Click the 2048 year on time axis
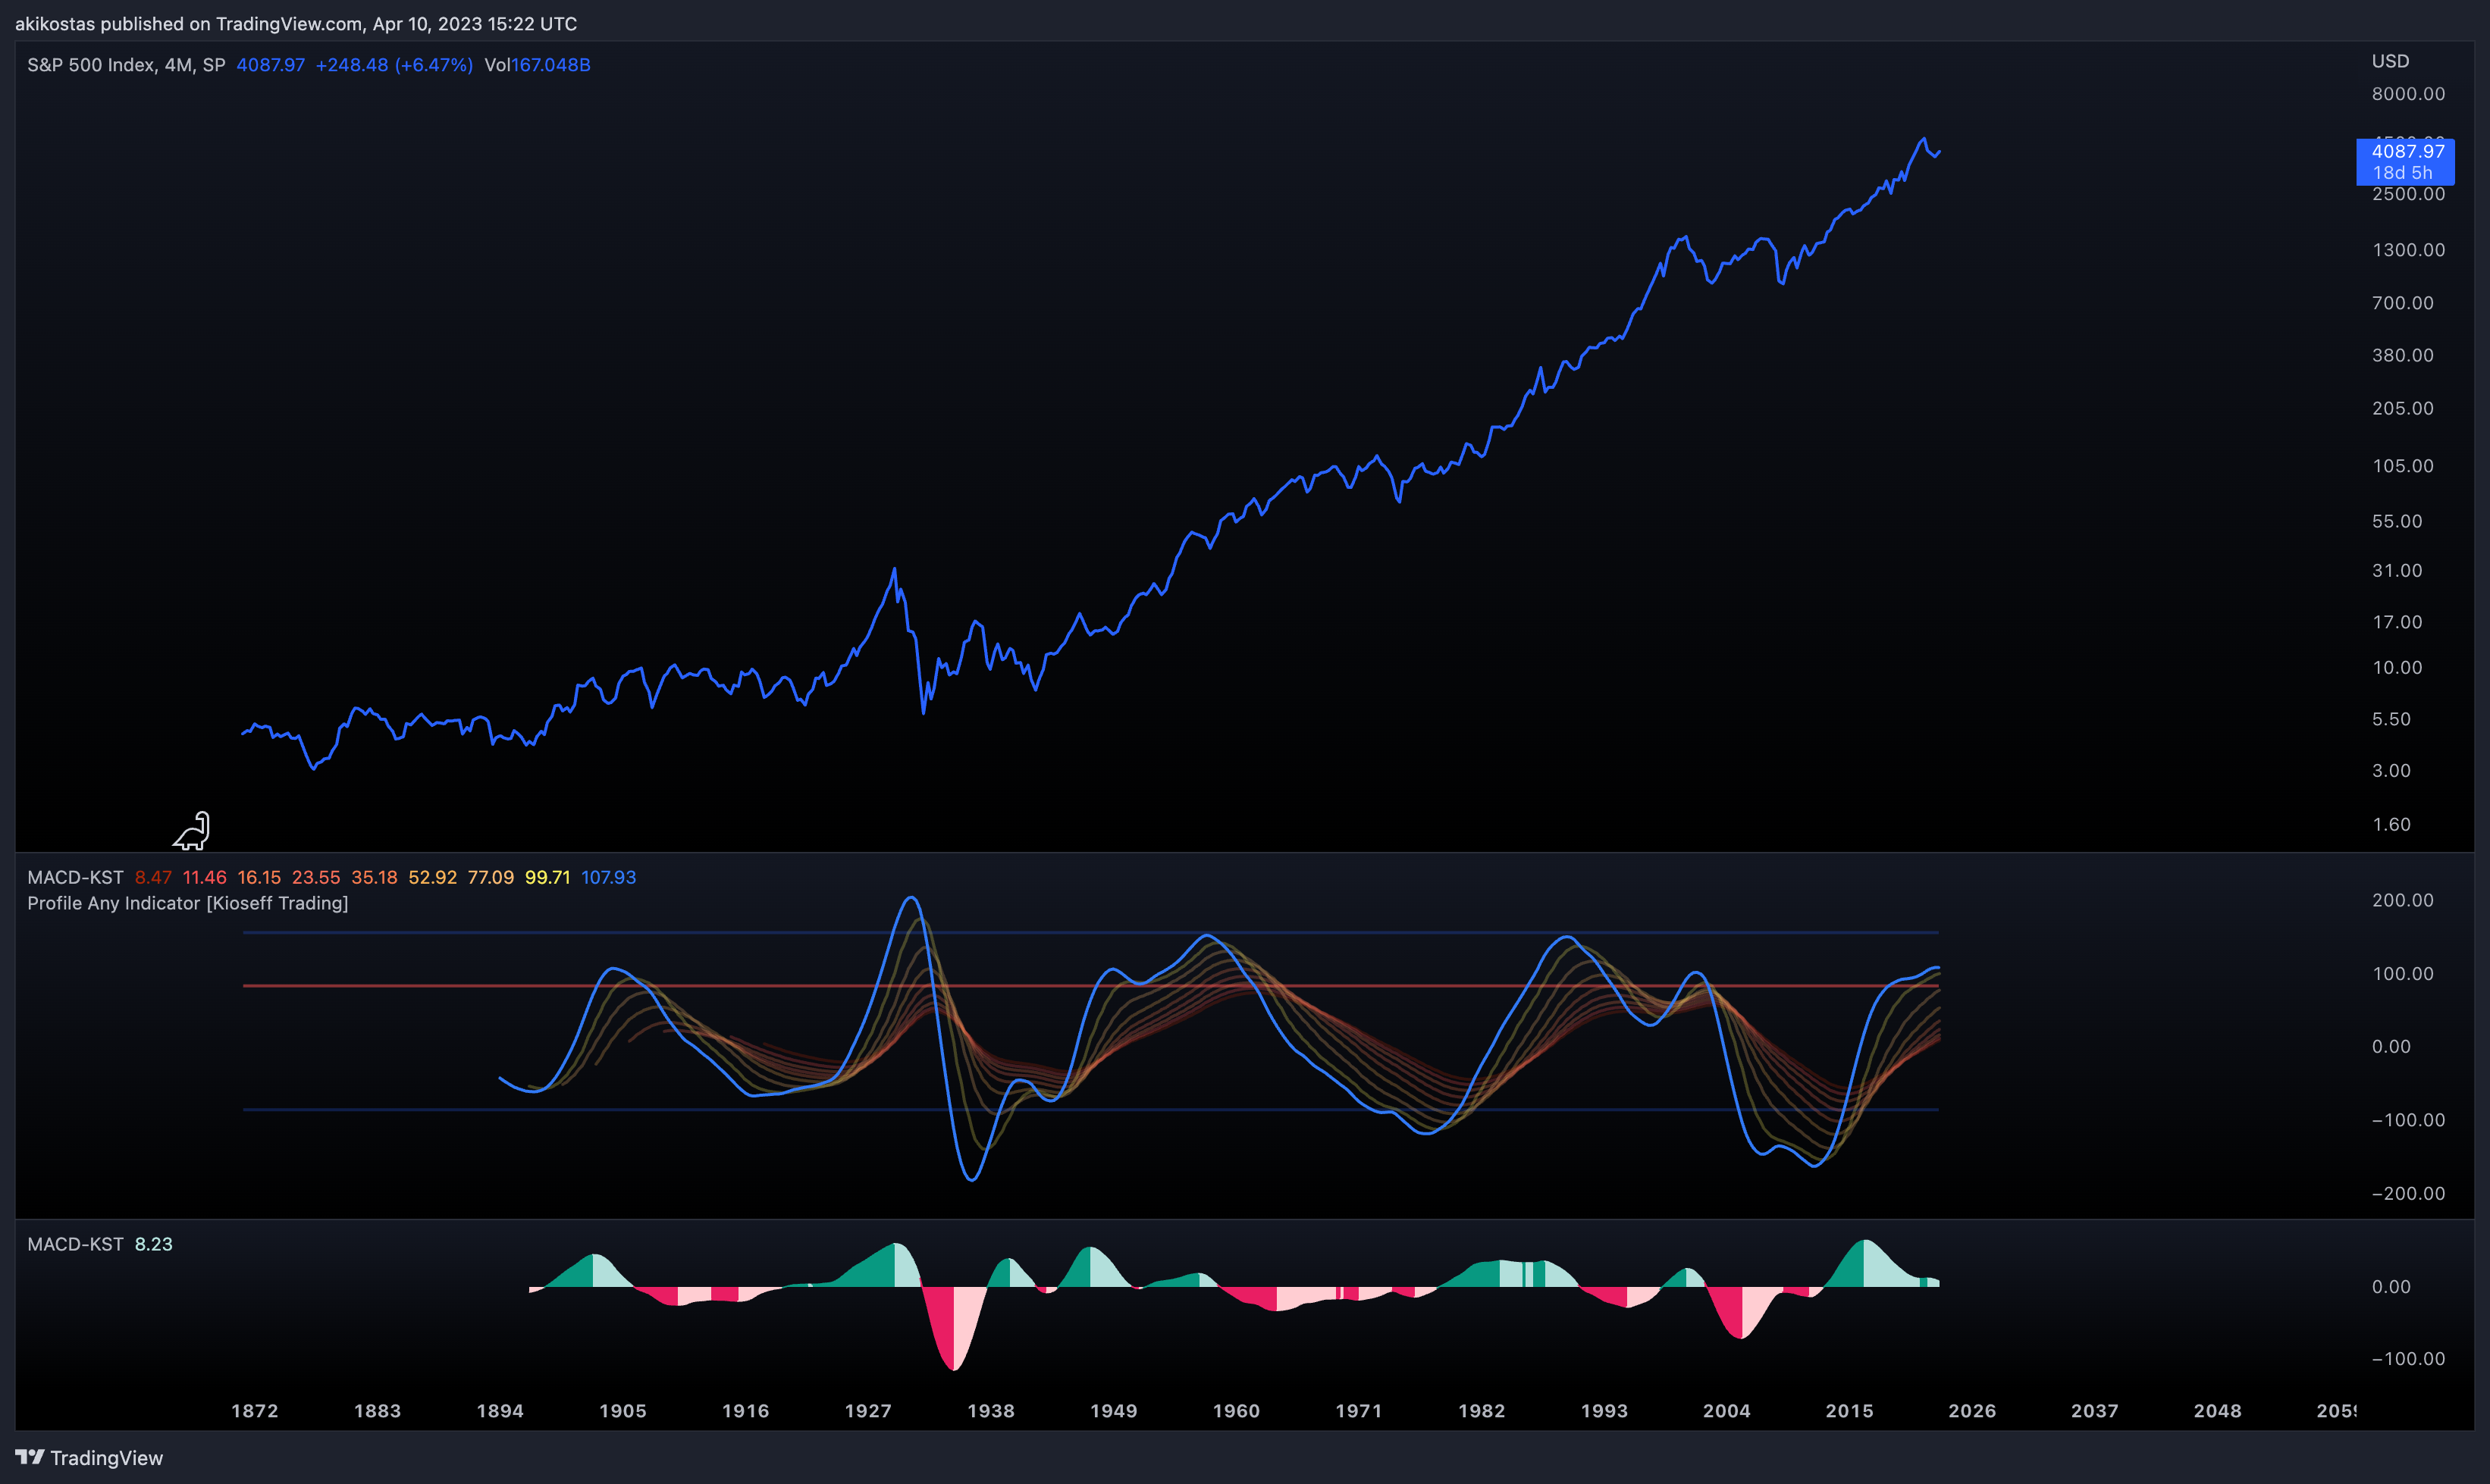The height and width of the screenshot is (1484, 2490). tap(2218, 1411)
